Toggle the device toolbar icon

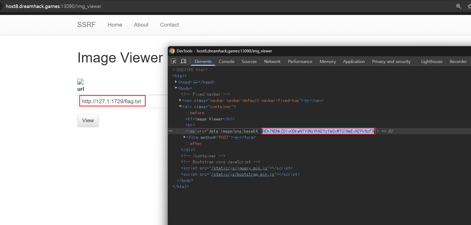coord(184,61)
